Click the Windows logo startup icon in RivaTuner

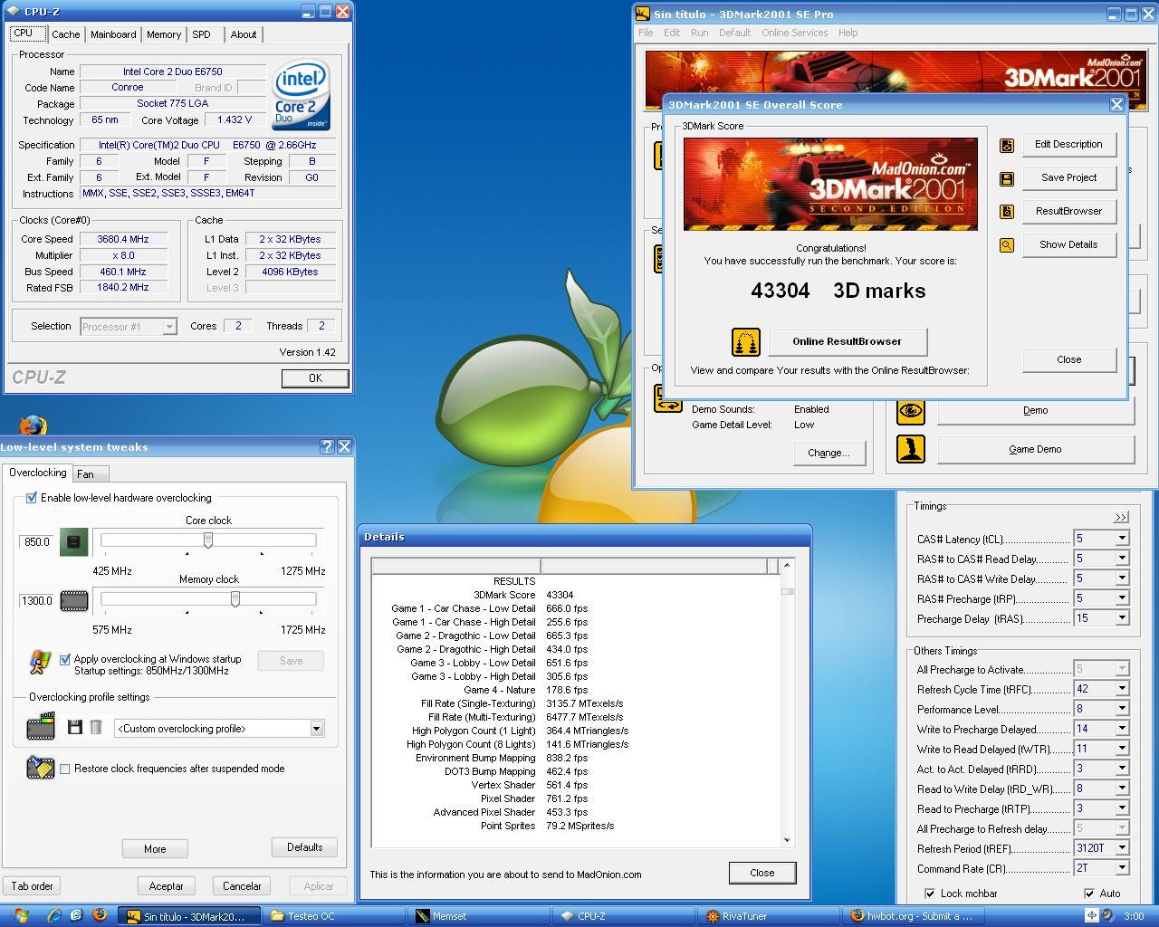[40, 663]
